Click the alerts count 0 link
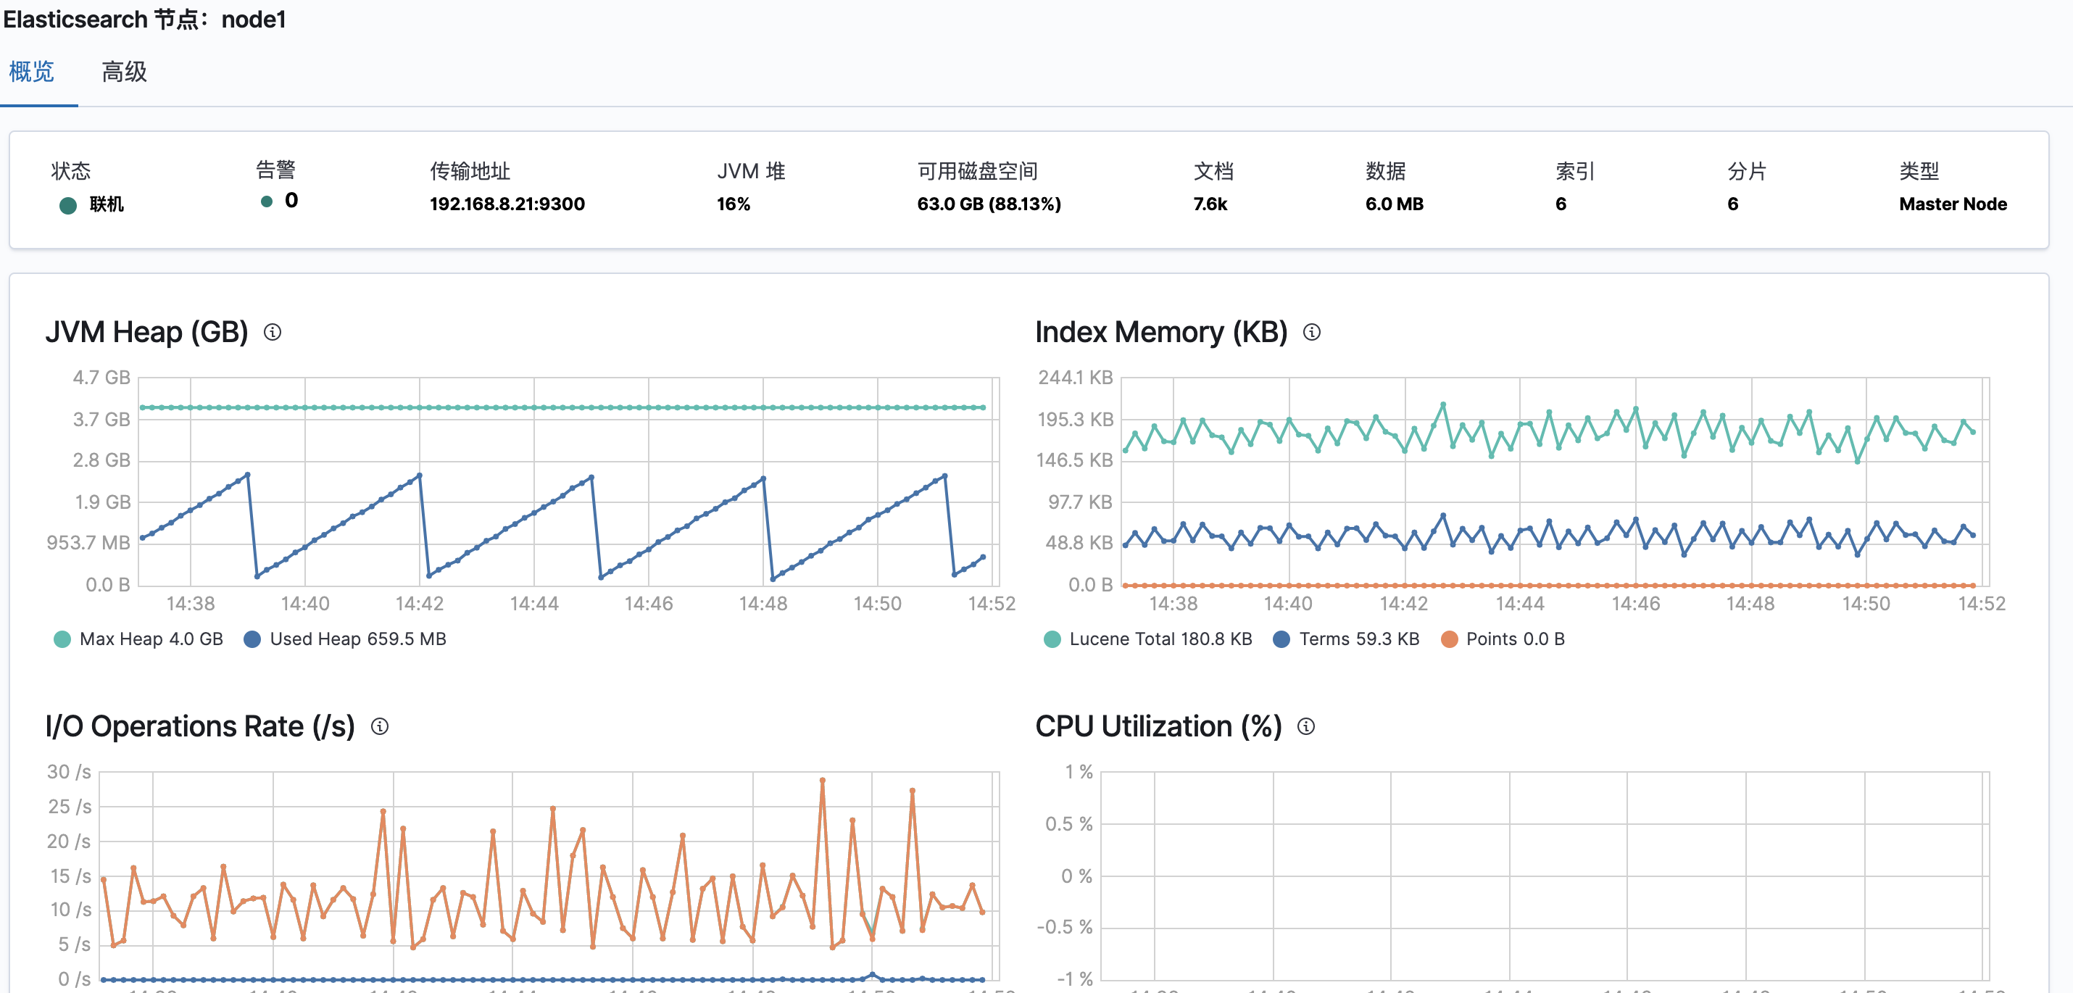The image size is (2073, 993). (291, 200)
